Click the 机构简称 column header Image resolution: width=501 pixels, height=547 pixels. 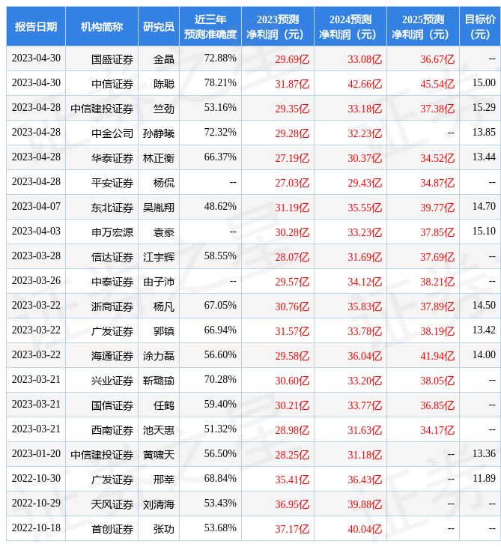(102, 27)
